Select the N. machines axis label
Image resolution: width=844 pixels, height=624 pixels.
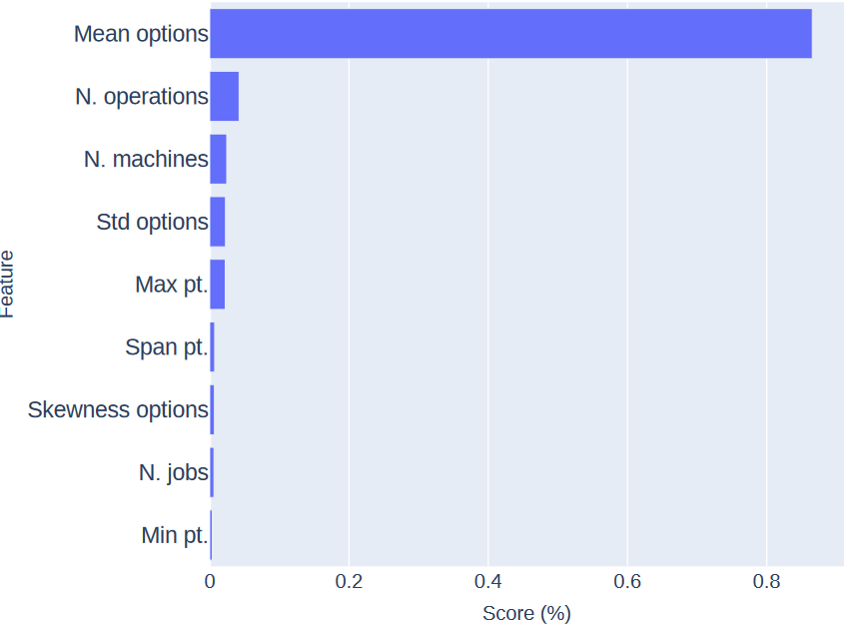click(x=147, y=159)
